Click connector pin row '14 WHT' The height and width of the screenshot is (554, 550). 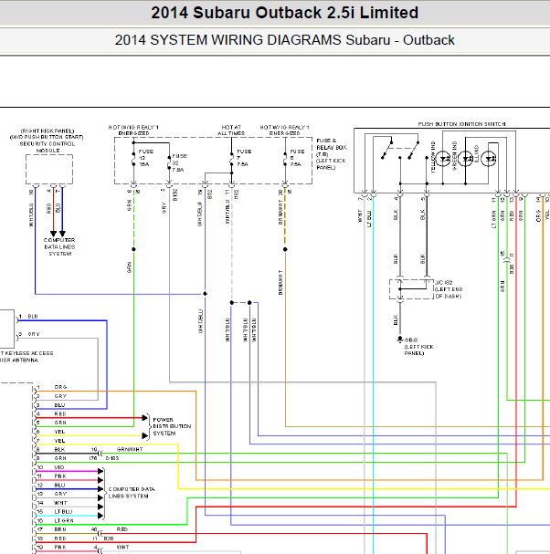click(52, 503)
